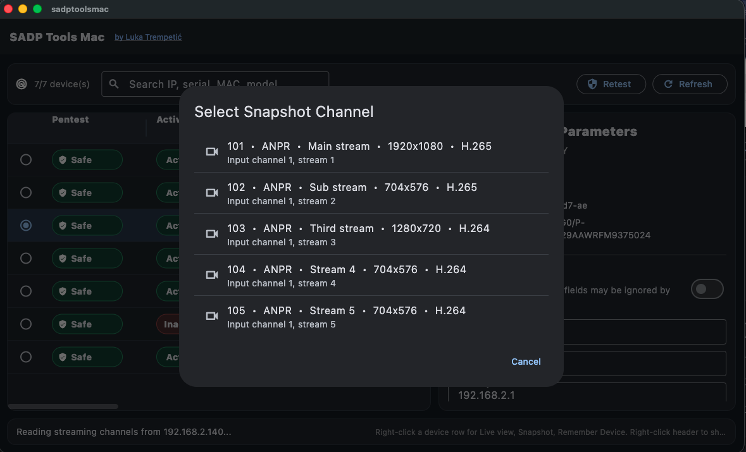Select 105 ANPR Stream 5 channel
The height and width of the screenshot is (452, 746).
coord(371,317)
